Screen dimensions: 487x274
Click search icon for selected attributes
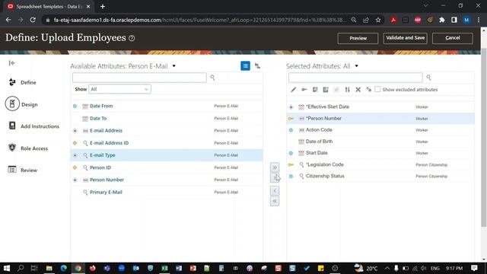coord(428,78)
